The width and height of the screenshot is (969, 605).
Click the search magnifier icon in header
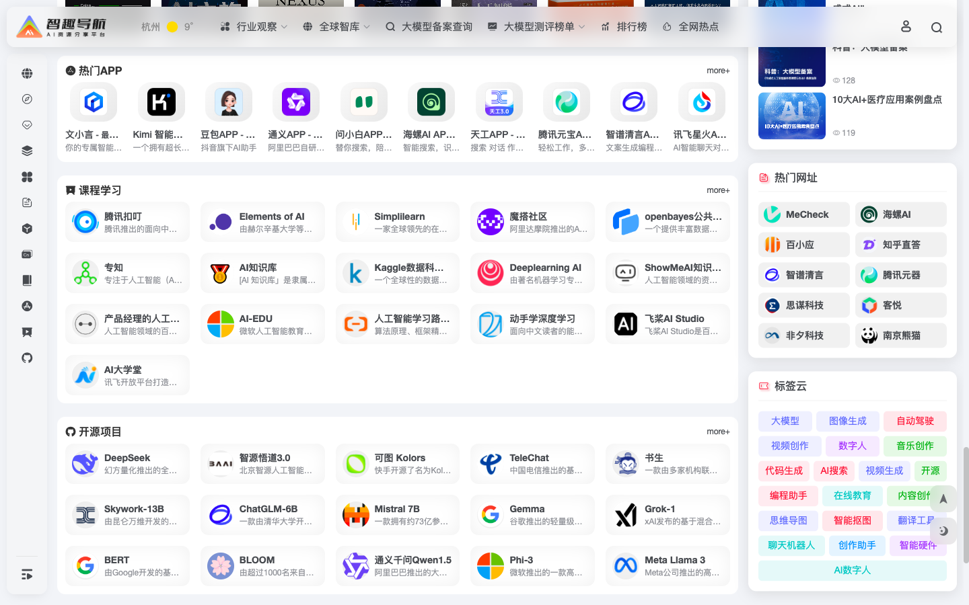tap(937, 28)
